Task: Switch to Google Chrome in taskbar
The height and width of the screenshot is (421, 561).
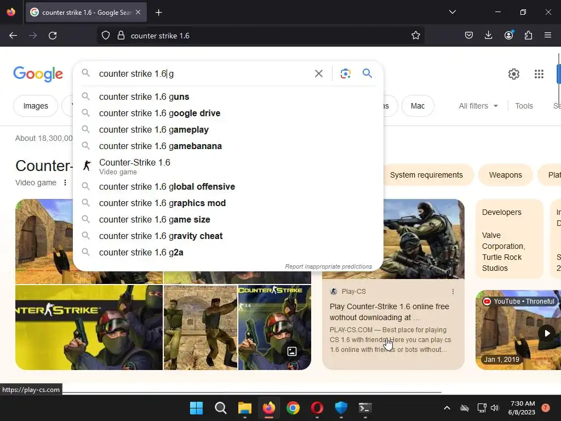Action: coord(293,408)
